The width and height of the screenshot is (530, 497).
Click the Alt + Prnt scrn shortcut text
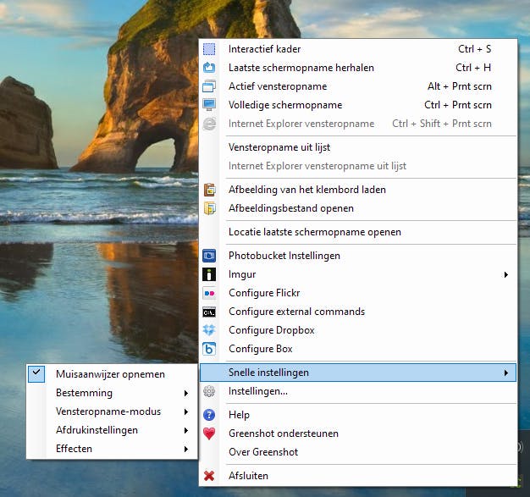[x=460, y=86]
